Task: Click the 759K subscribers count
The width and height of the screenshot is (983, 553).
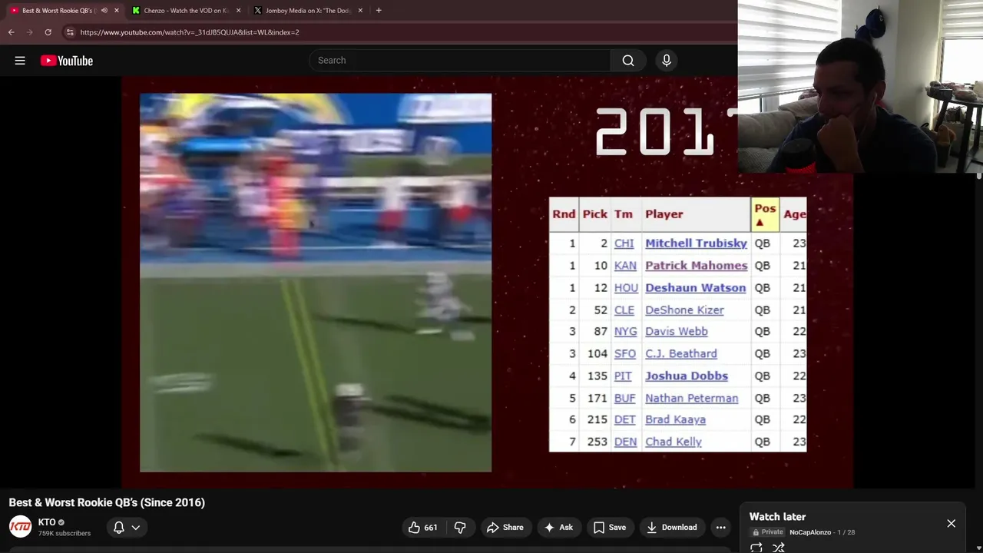Action: click(x=65, y=534)
